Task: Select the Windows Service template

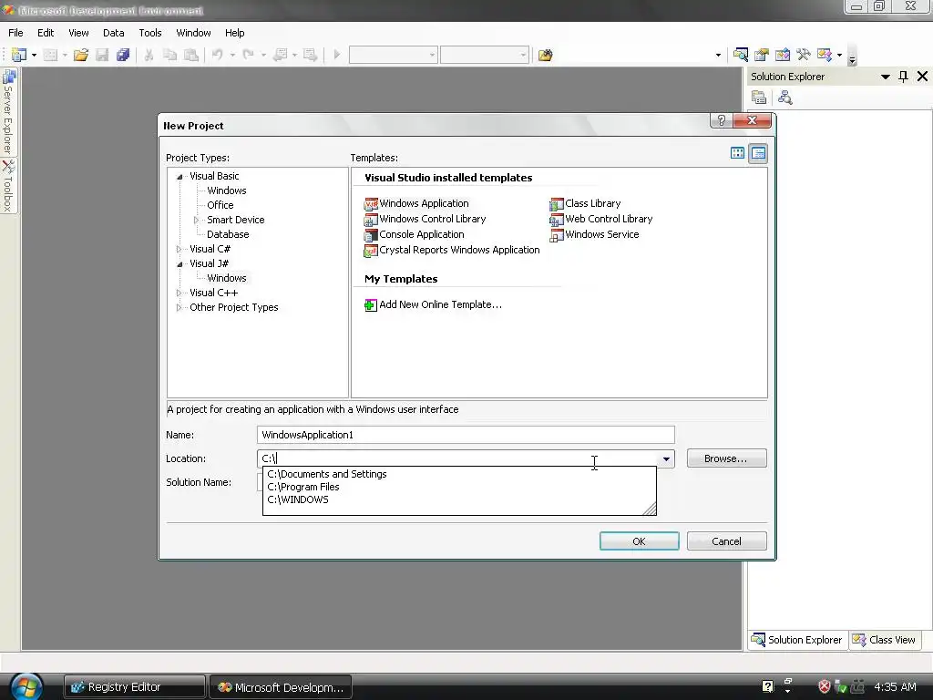Action: coord(594,234)
